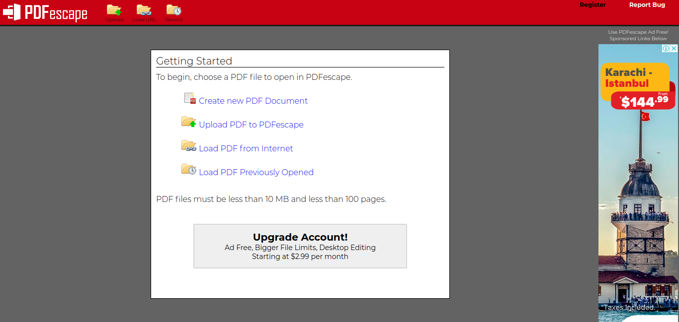Viewport: 679px width, 322px height.
Task: Click the Upgrade Account! button
Action: click(300, 246)
